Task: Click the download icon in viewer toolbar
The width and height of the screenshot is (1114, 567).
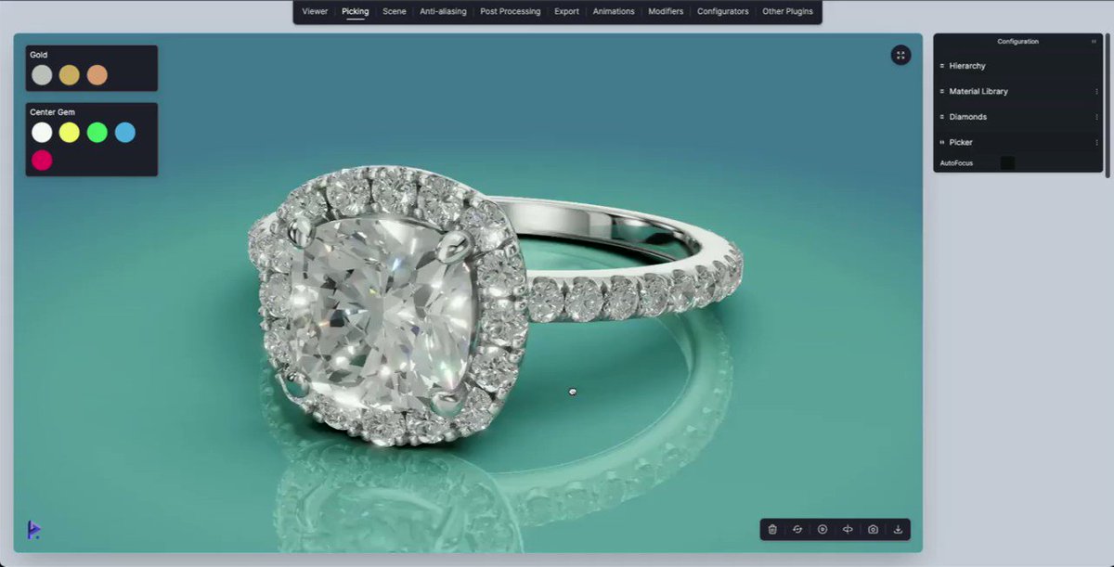Action: (x=898, y=530)
